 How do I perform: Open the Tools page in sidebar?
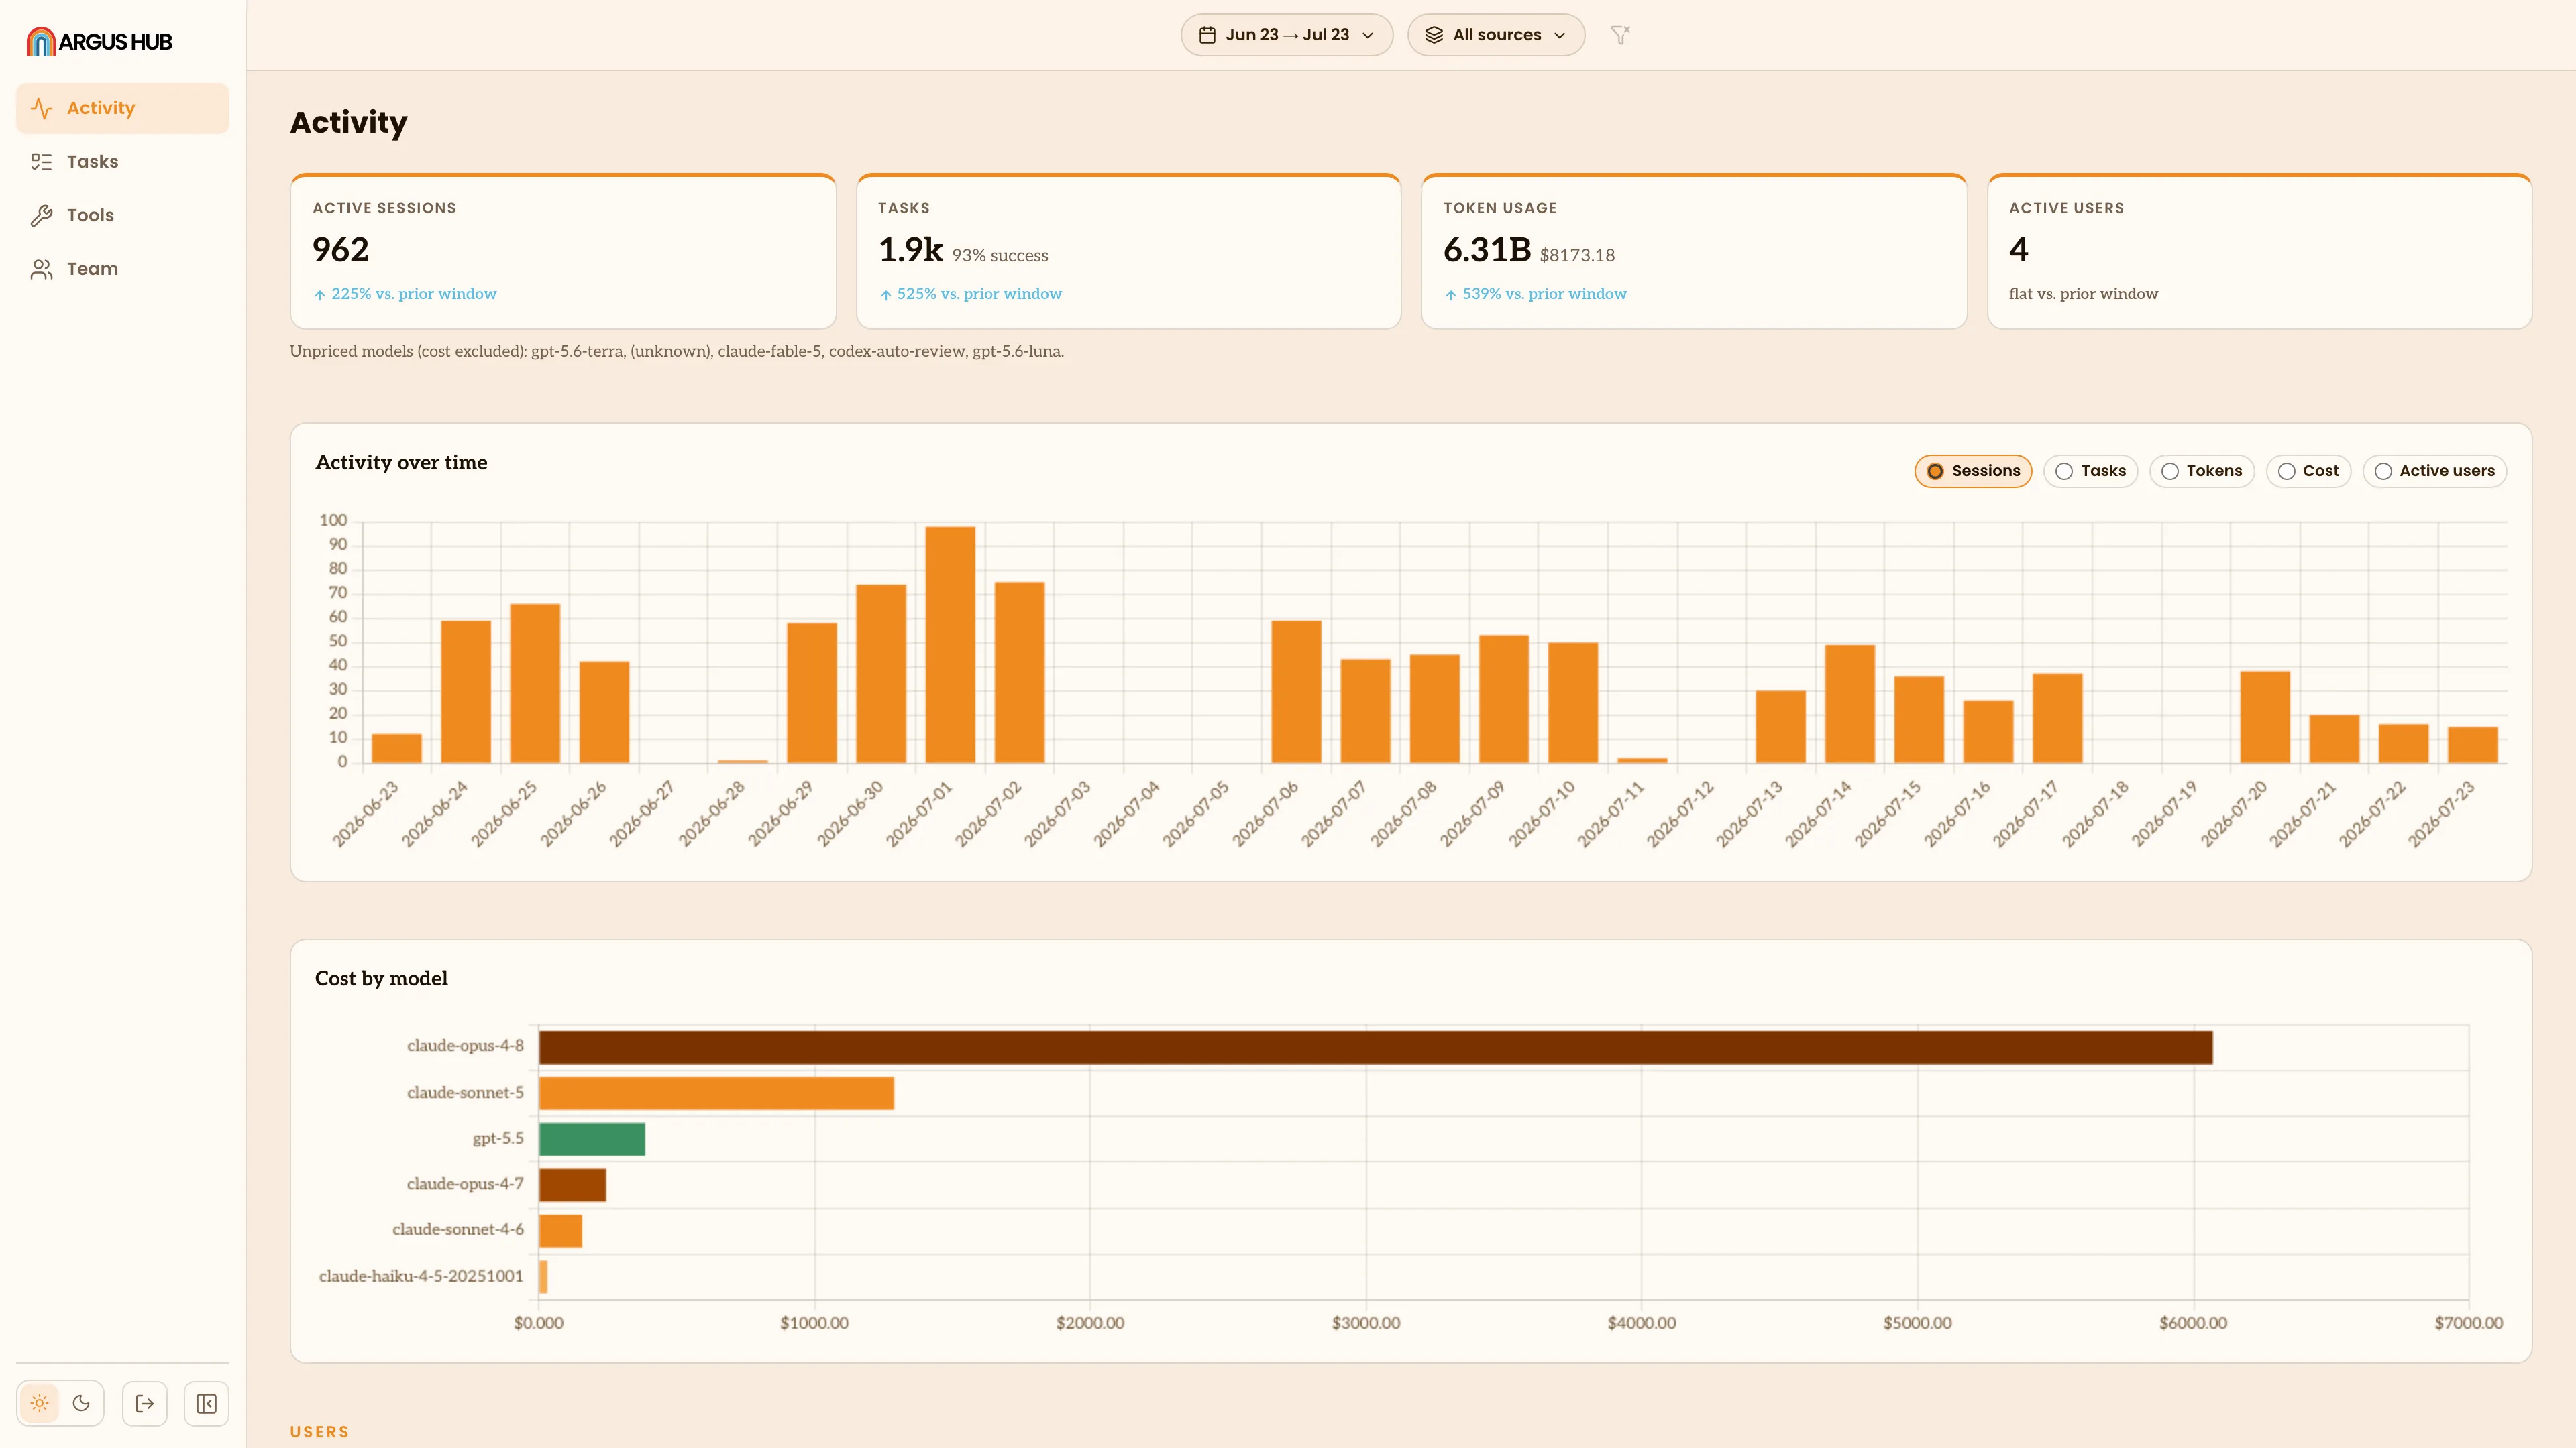pyautogui.click(x=122, y=215)
